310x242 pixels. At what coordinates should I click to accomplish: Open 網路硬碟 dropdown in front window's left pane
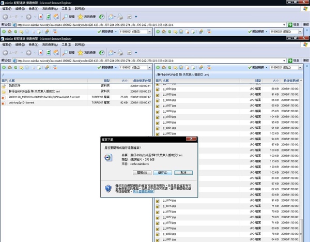(x=116, y=67)
